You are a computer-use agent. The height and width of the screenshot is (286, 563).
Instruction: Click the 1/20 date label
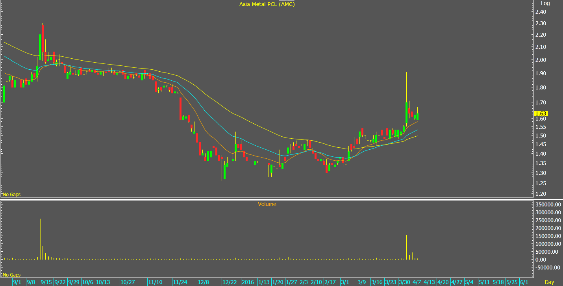tap(278, 282)
